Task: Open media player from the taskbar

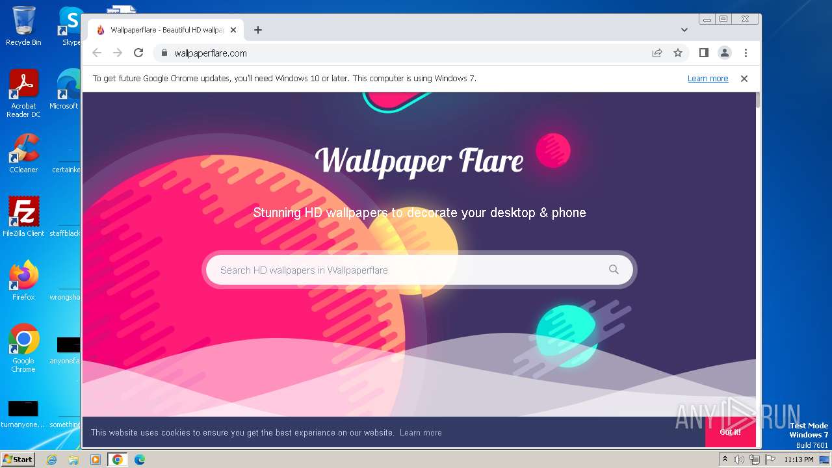Action: [96, 460]
